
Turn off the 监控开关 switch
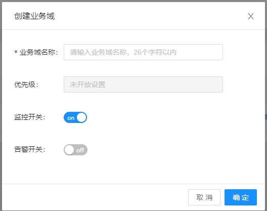tap(75, 117)
